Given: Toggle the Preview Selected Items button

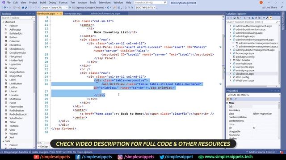Looking at the screenshot, I should click(270, 18).
